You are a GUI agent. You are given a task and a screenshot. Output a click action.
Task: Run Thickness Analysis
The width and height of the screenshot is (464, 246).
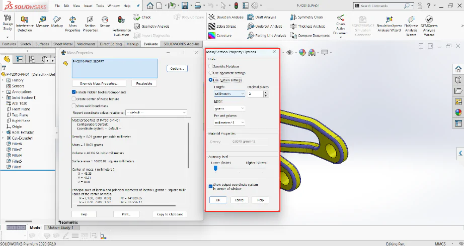pos(307,26)
